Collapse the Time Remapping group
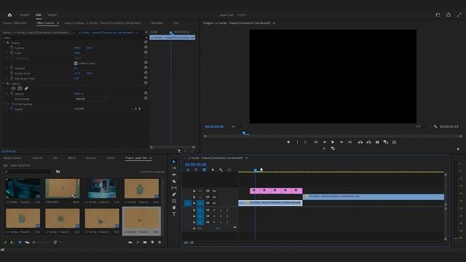The width and height of the screenshot is (466, 262). click(x=4, y=104)
